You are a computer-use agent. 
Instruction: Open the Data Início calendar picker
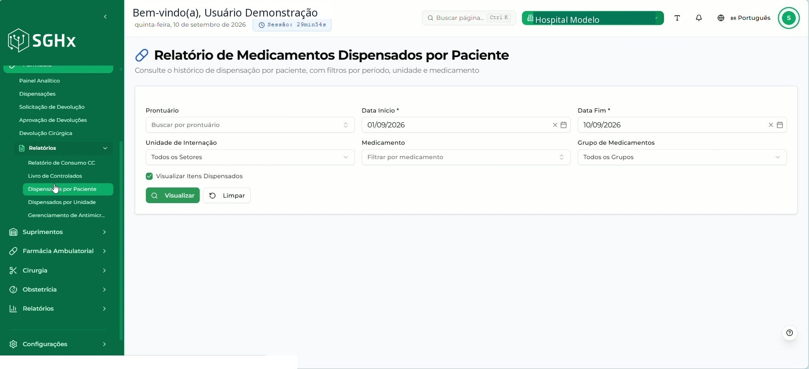(564, 125)
